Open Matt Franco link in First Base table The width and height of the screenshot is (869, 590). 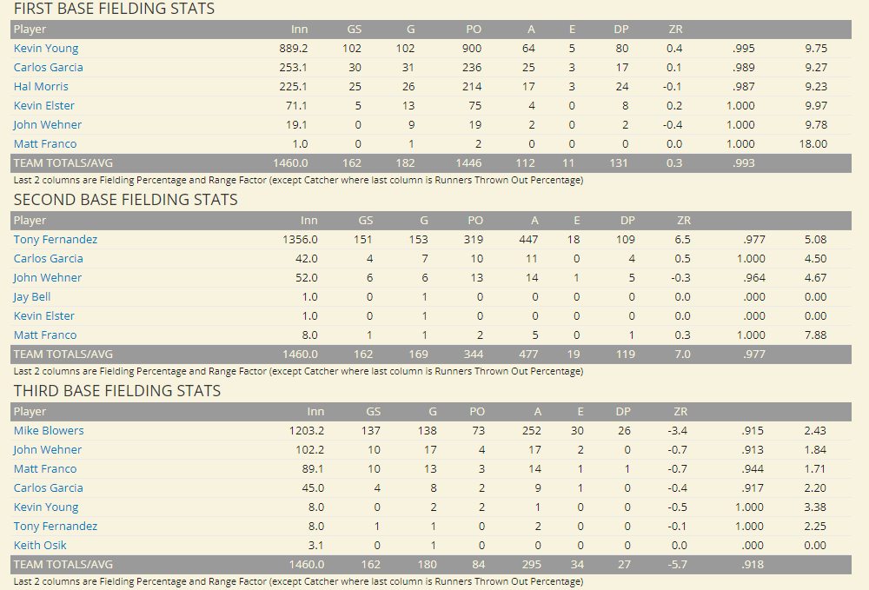pos(45,144)
